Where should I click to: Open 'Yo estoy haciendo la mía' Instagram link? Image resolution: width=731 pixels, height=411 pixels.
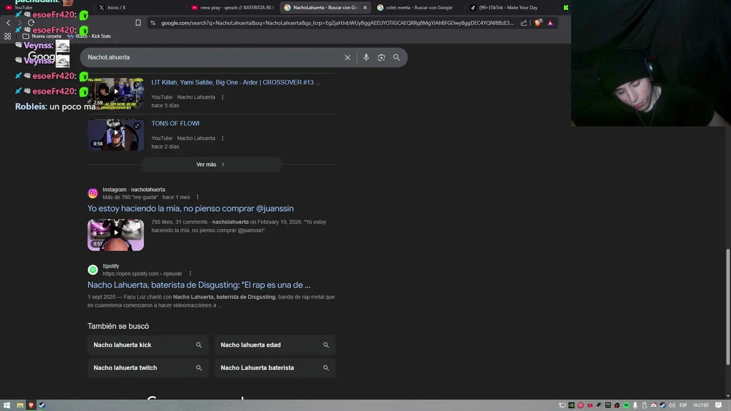point(190,208)
